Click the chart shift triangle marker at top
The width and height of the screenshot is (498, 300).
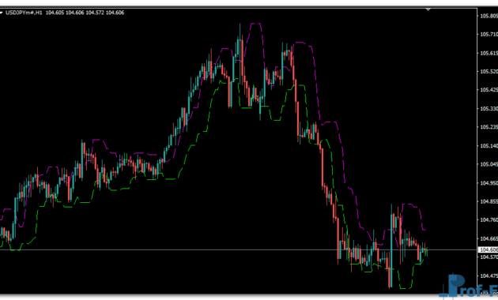(x=428, y=9)
